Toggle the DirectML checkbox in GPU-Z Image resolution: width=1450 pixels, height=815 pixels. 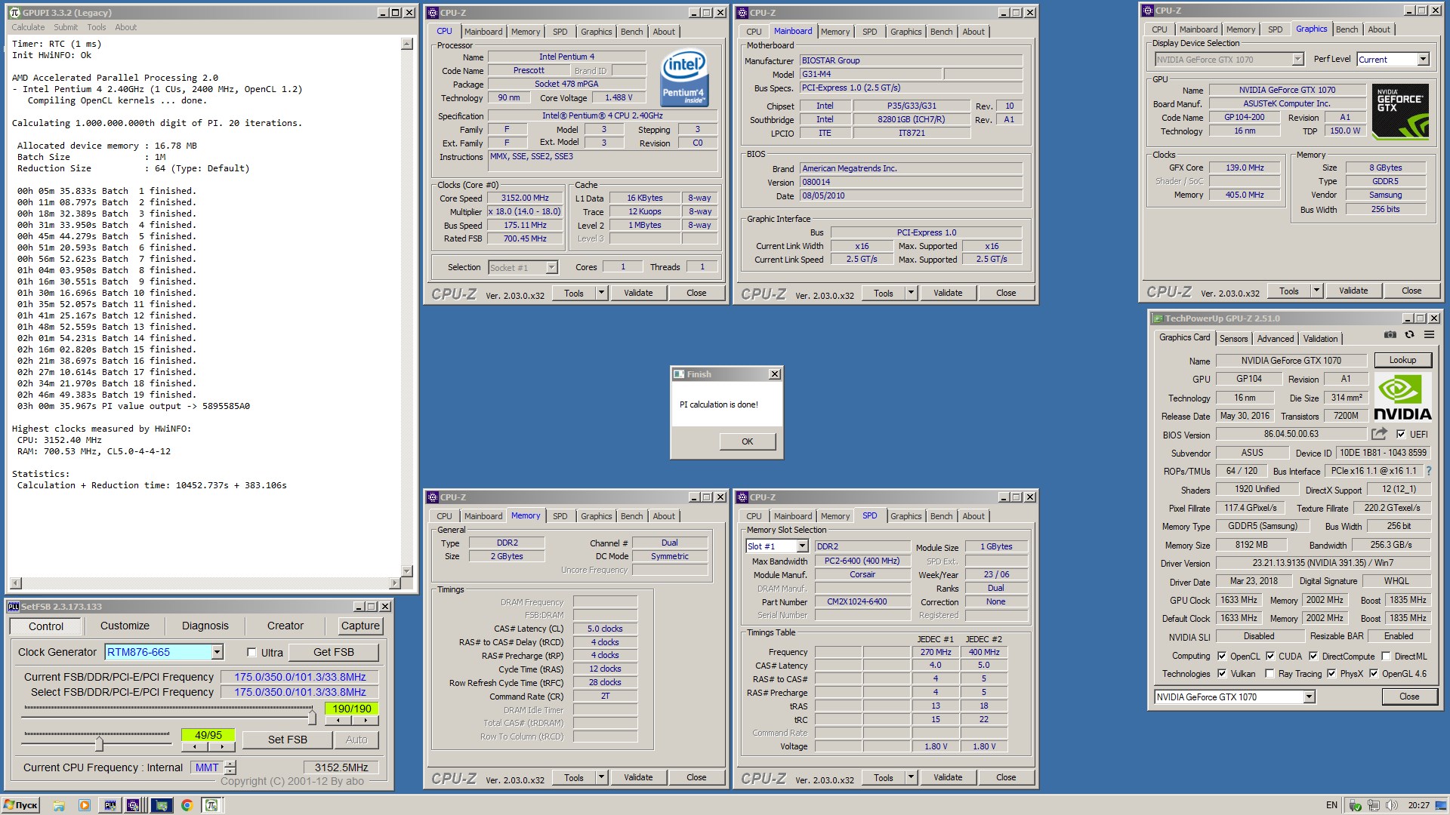(x=1386, y=656)
